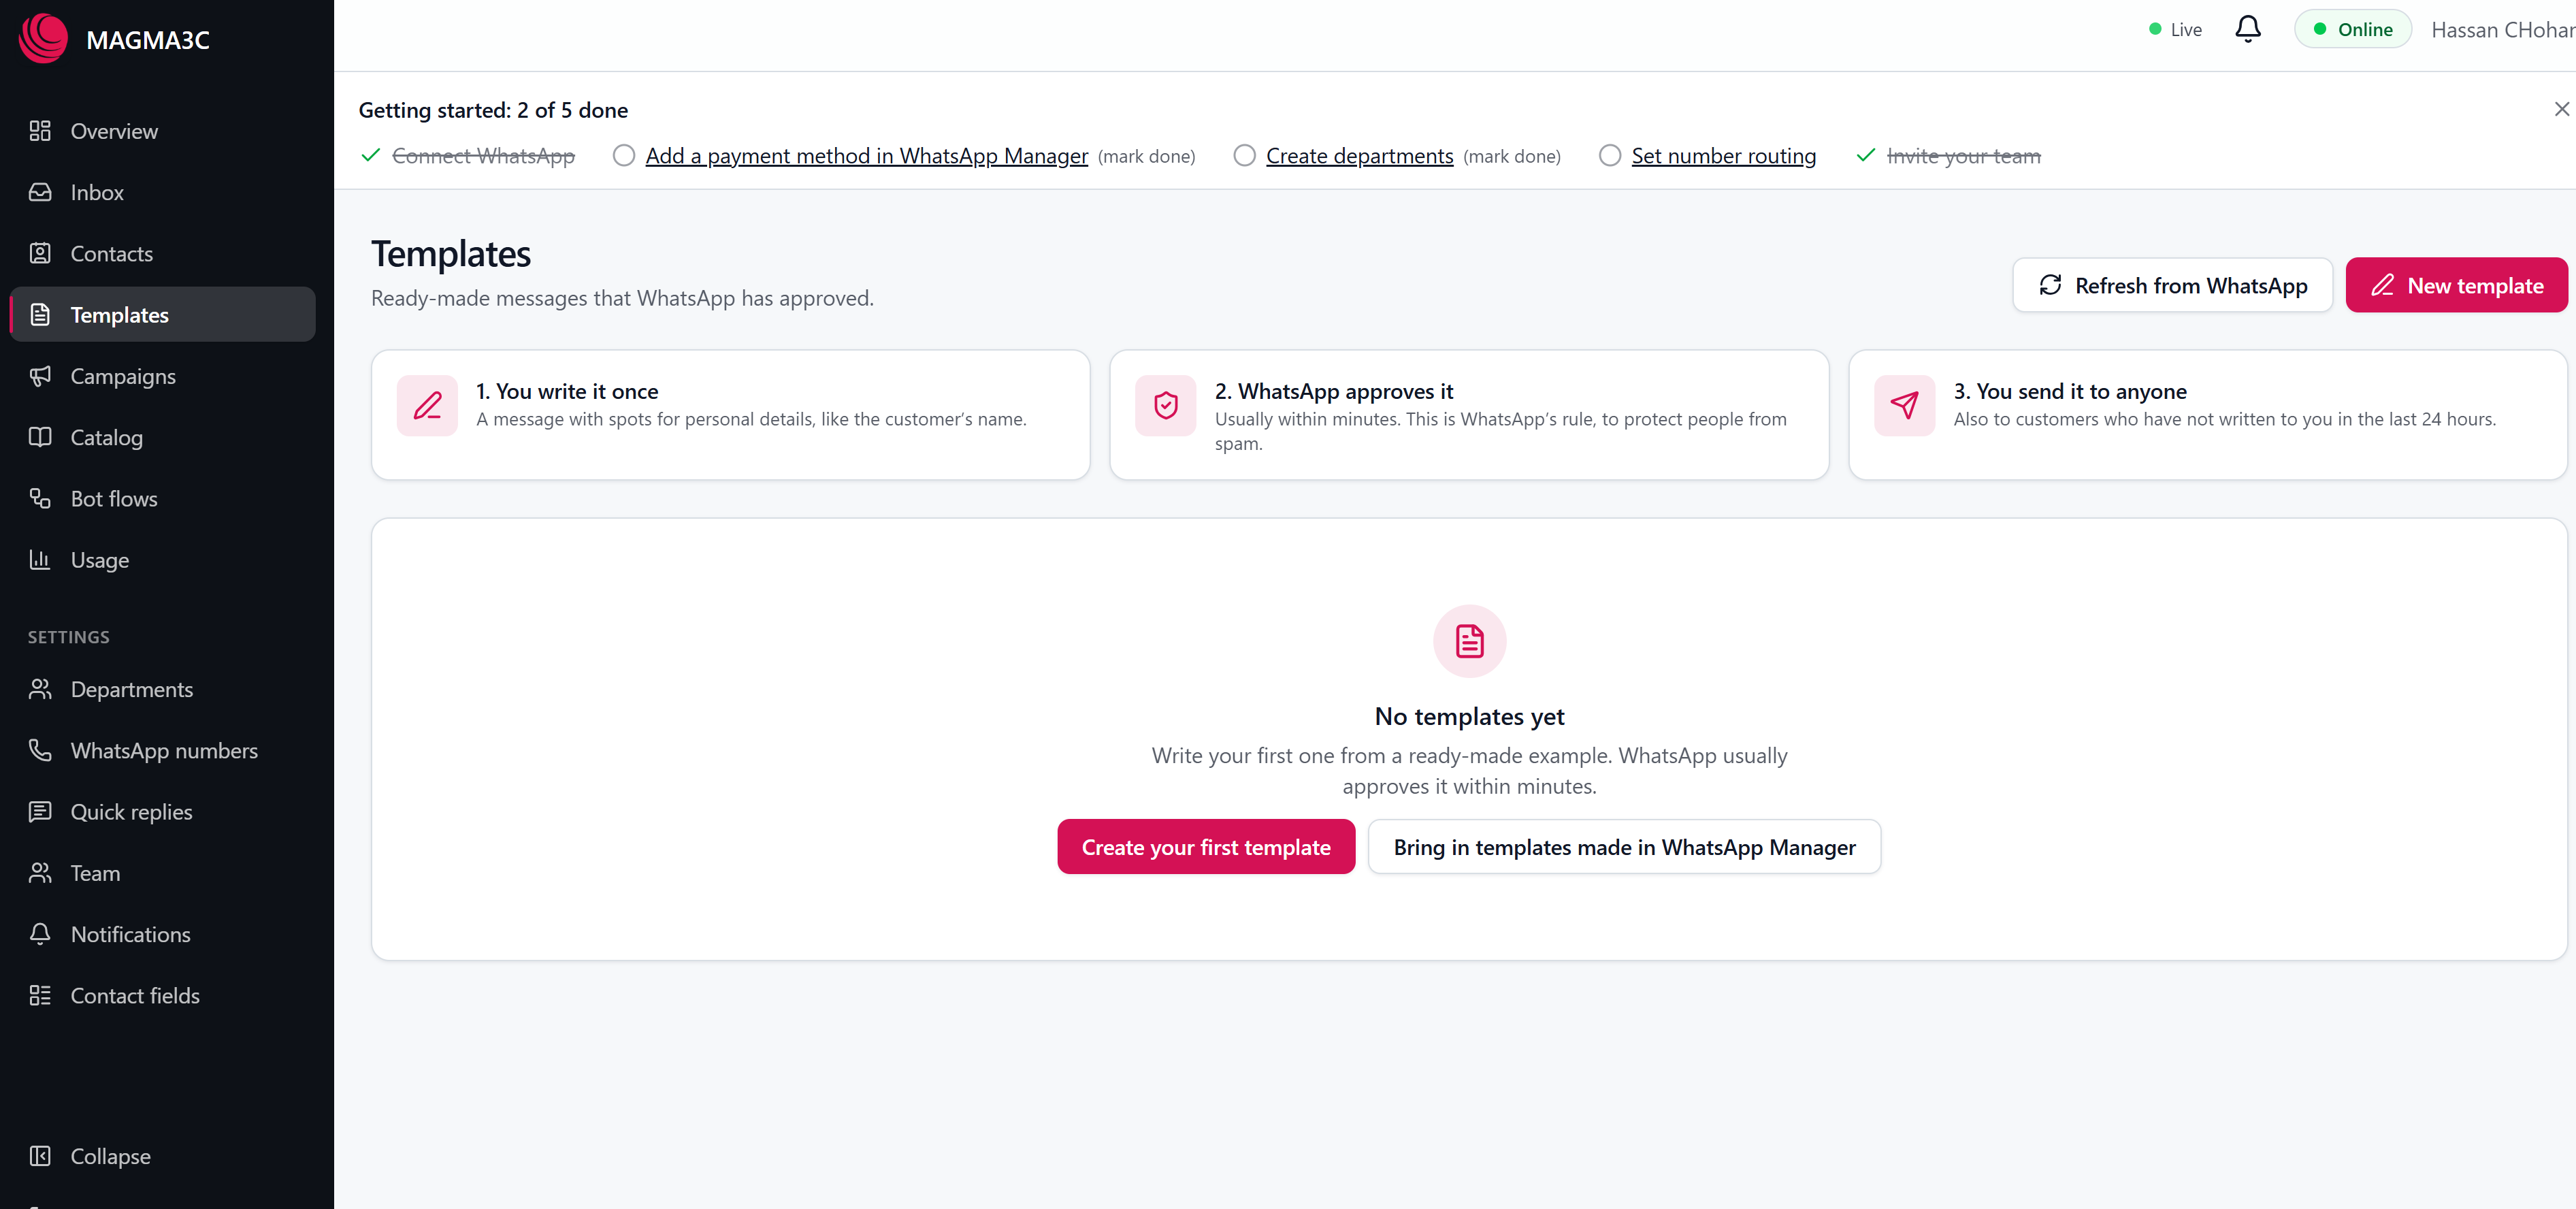This screenshot has height=1209, width=2576.
Task: Mark Set number routing step circle
Action: [x=1610, y=156]
